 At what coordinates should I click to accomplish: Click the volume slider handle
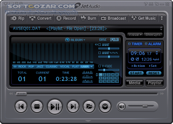point(145,106)
